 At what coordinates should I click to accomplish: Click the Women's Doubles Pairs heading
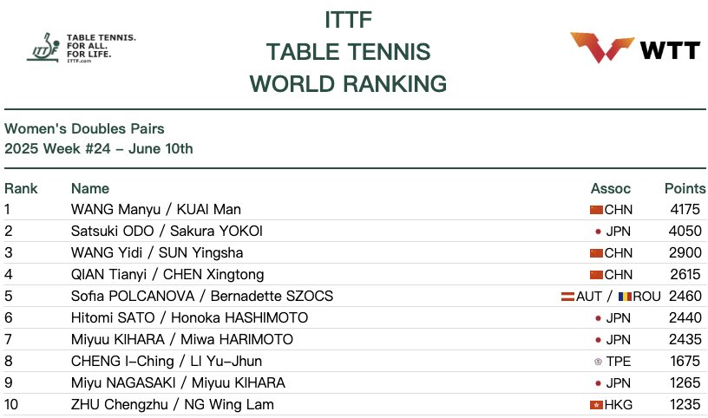point(84,130)
